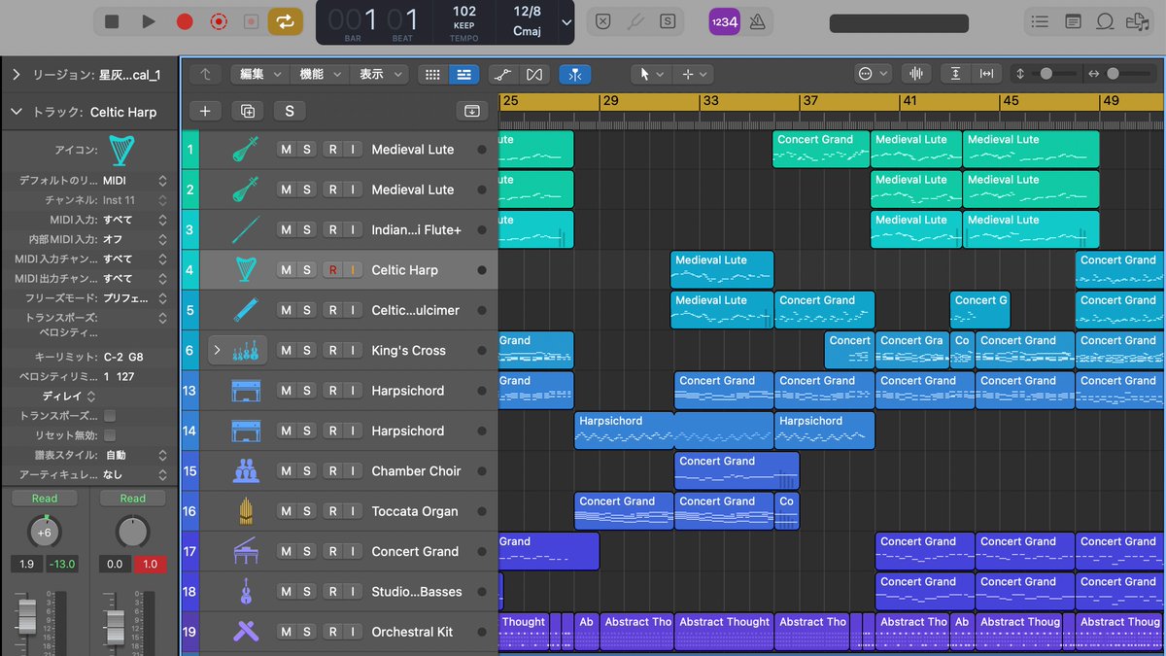Toggle the metronome click icon

757,21
